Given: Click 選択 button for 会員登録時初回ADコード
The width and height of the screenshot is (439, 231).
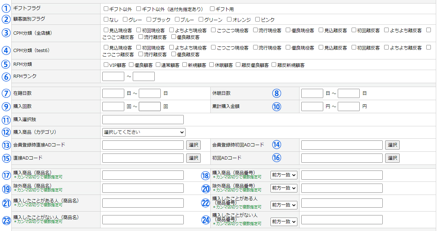Looking at the screenshot, I should pos(392,145).
